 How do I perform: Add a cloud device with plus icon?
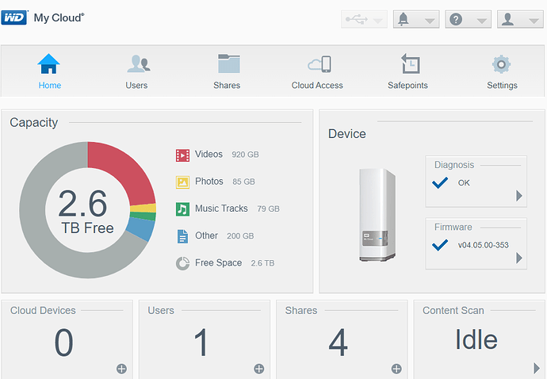click(x=121, y=369)
